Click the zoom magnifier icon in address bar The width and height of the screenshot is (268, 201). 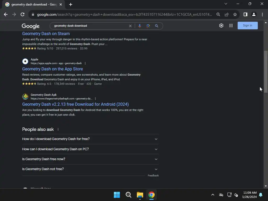pos(218,15)
